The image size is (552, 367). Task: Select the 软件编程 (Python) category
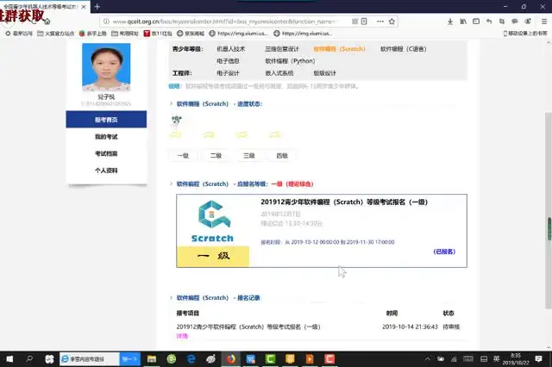(x=290, y=61)
